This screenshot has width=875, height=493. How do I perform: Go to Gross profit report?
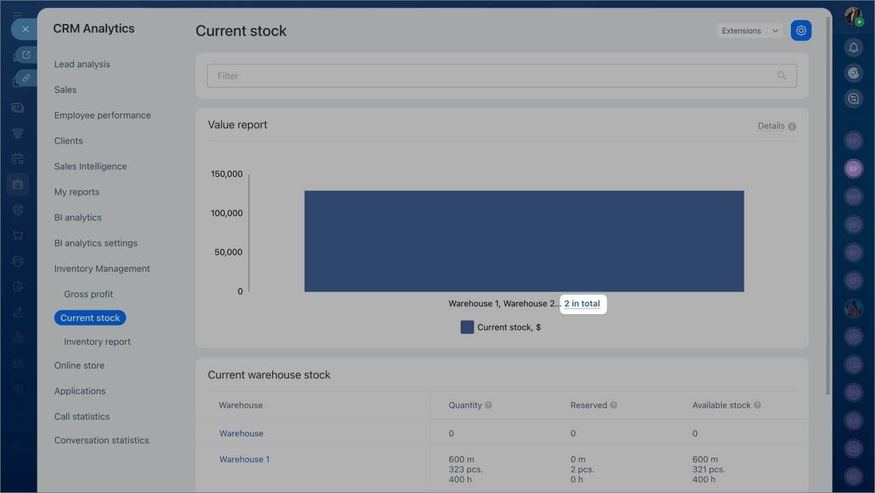[88, 294]
